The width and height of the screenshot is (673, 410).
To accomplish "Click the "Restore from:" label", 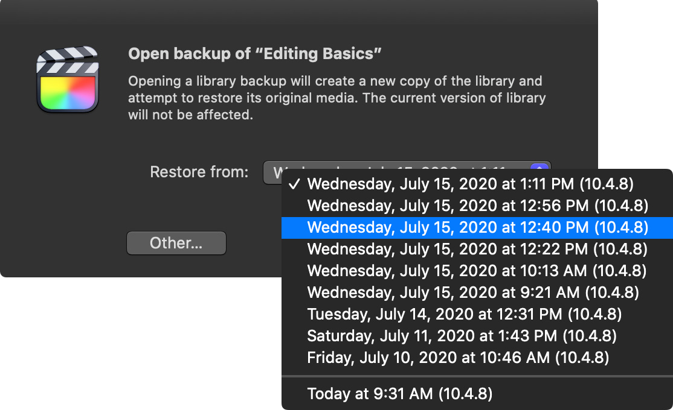I will point(199,172).
